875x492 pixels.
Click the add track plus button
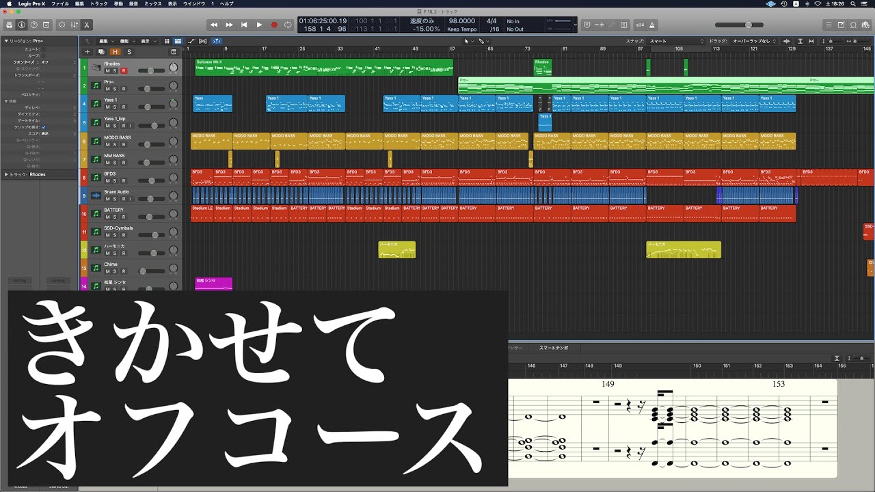[x=87, y=52]
